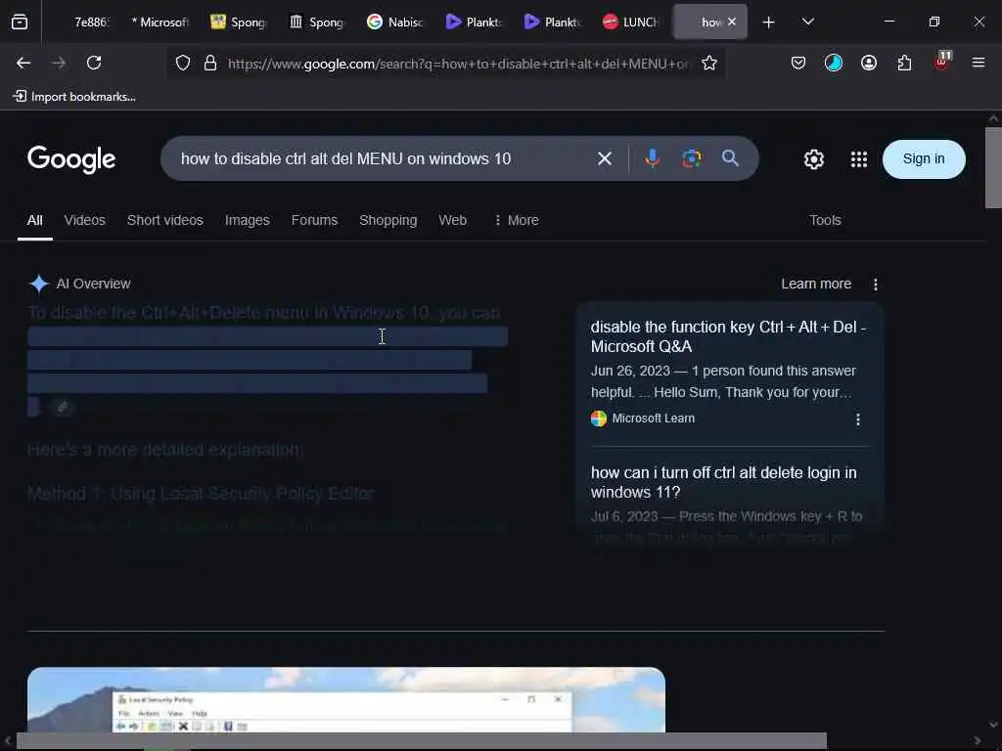This screenshot has width=1002, height=751.
Task: Switch to the Videos filter
Action: pyautogui.click(x=84, y=220)
